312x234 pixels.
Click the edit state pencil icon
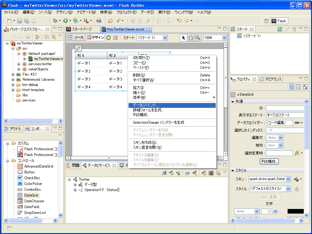pyautogui.click(x=287, y=29)
